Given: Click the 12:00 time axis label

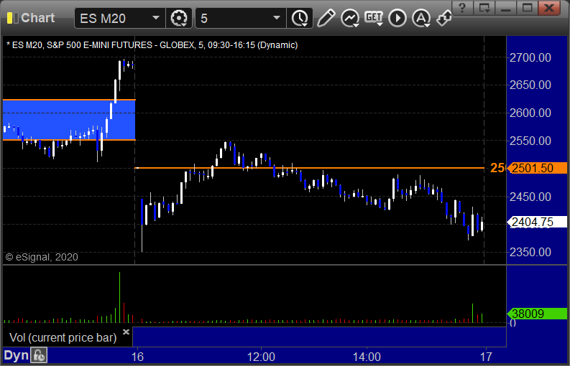Looking at the screenshot, I should tap(261, 357).
